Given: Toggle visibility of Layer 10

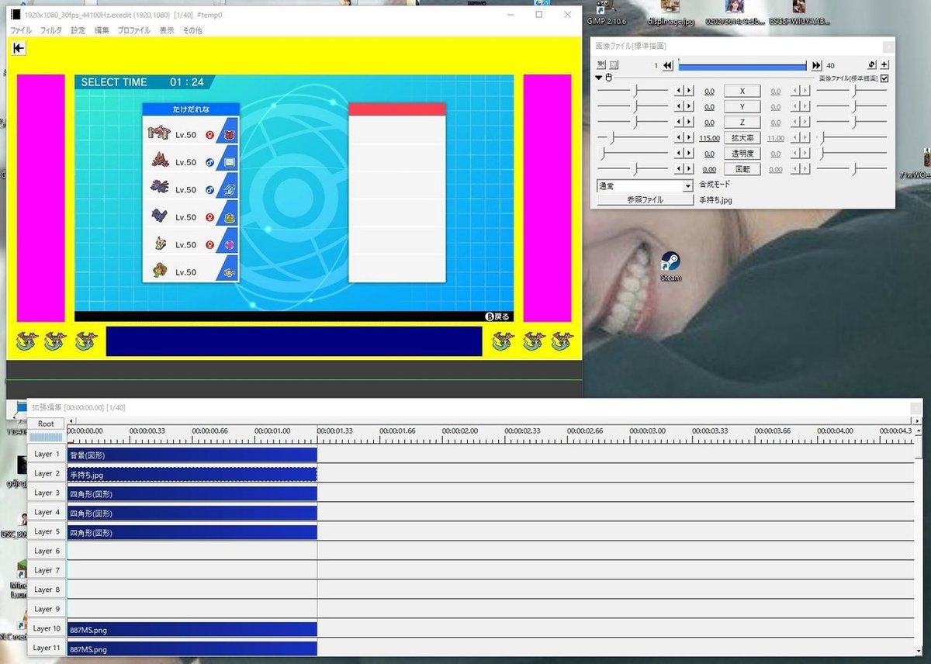Looking at the screenshot, I should pyautogui.click(x=47, y=628).
